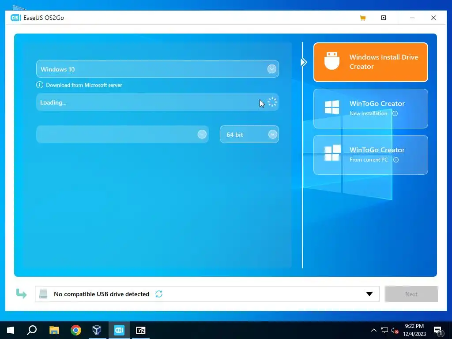452x339 pixels.
Task: Launch Google Chrome from the taskbar
Action: 76,330
